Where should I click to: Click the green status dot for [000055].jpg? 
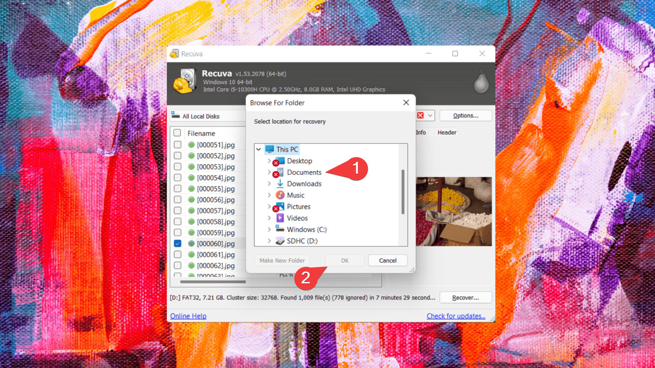pyautogui.click(x=191, y=189)
